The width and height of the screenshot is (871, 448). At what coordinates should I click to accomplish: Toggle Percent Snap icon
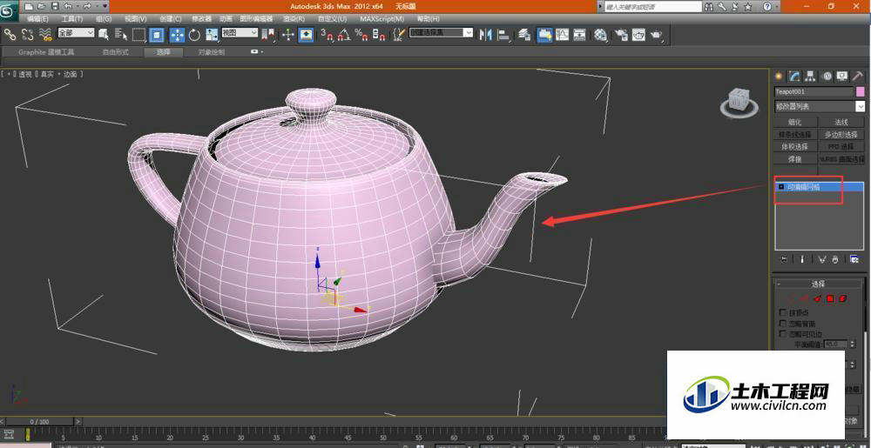coord(362,35)
